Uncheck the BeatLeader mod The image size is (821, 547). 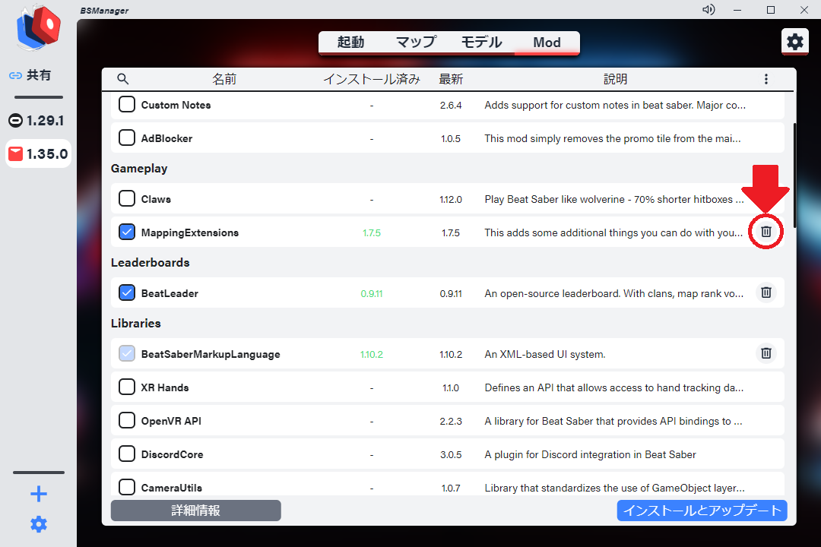point(126,292)
